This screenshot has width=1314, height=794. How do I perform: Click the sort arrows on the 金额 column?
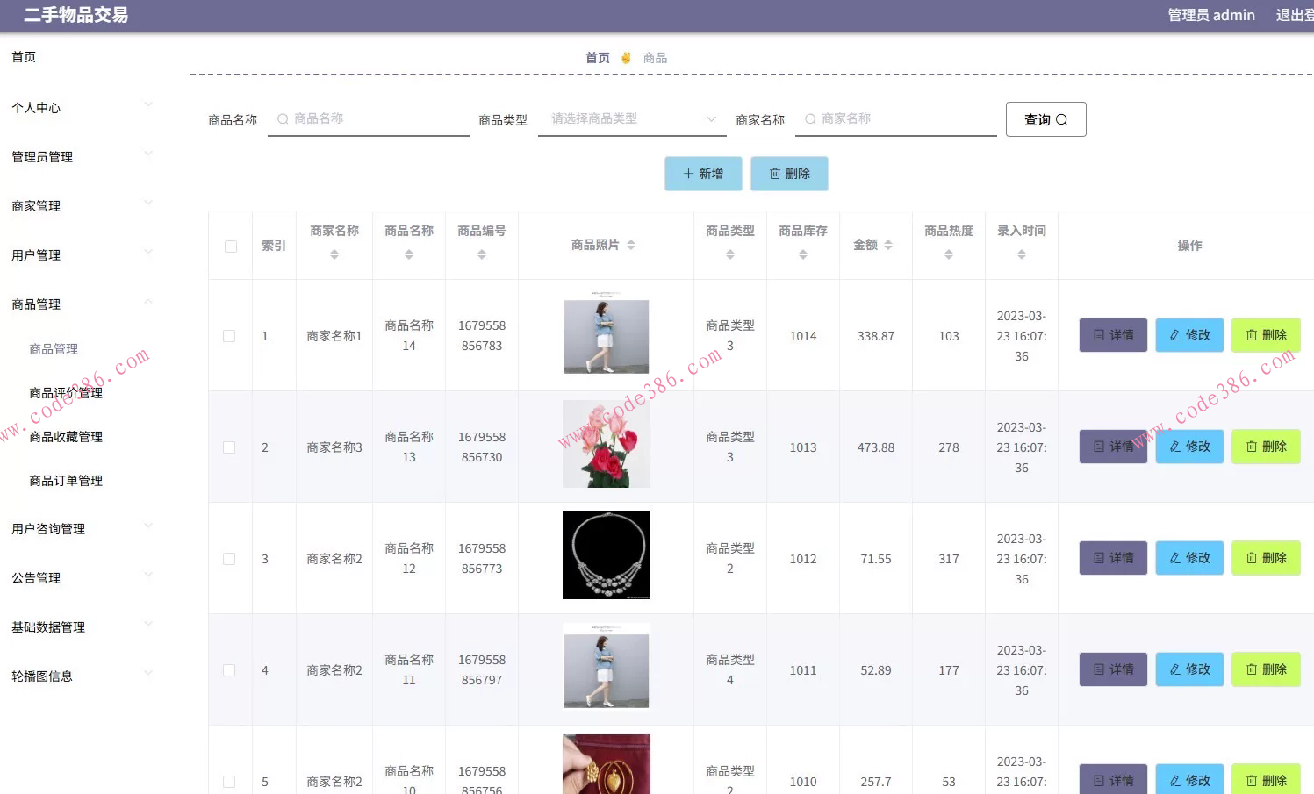[888, 246]
